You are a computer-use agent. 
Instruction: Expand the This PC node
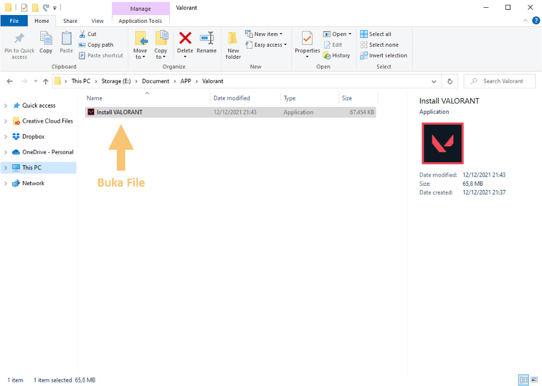tap(5, 168)
